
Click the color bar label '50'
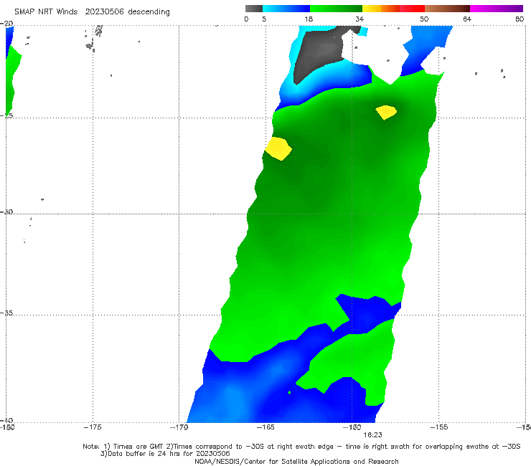[424, 19]
